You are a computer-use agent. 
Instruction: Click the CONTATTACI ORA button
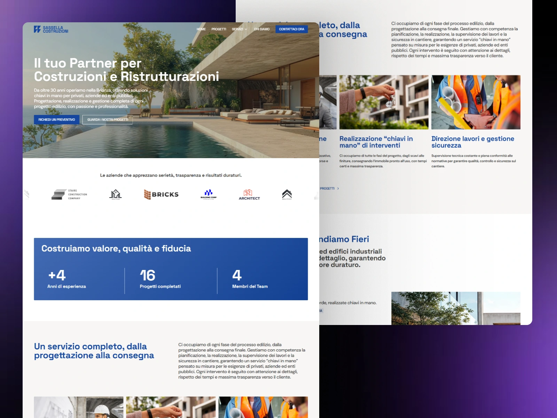pyautogui.click(x=292, y=29)
